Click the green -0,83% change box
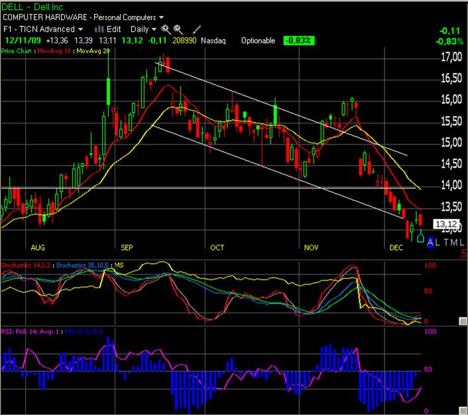The width and height of the screenshot is (468, 415). click(299, 40)
